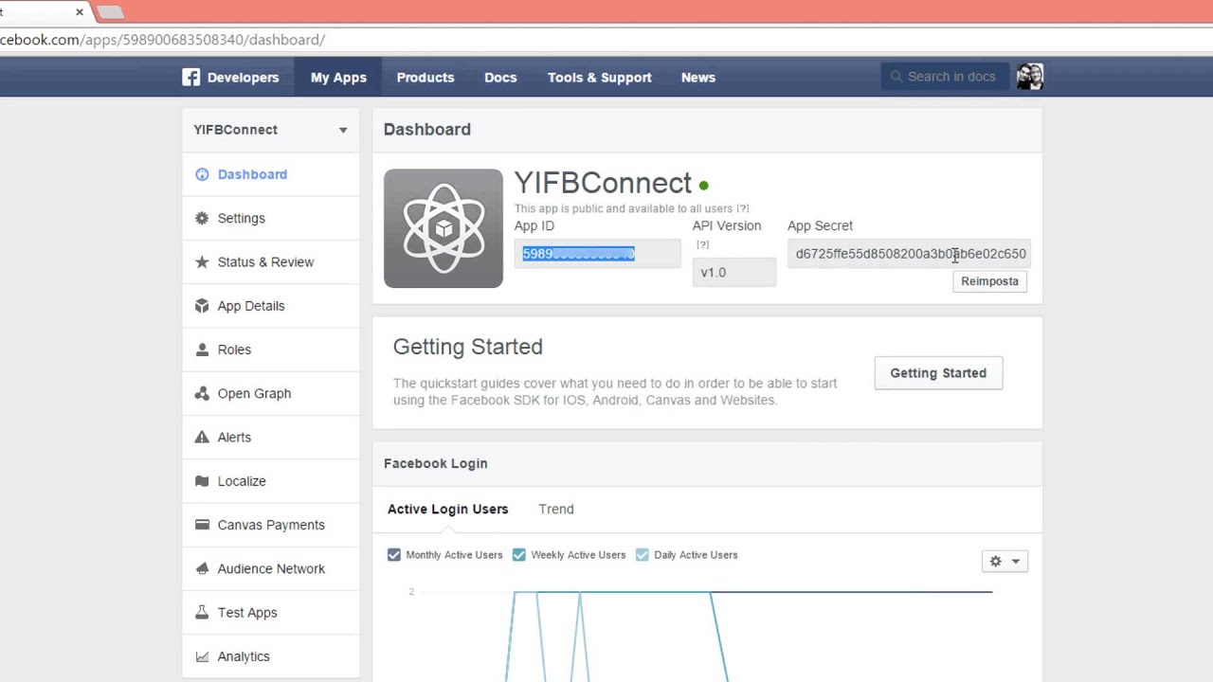This screenshot has height=682, width=1213.
Task: Open the My Apps menu
Action: 338,78
